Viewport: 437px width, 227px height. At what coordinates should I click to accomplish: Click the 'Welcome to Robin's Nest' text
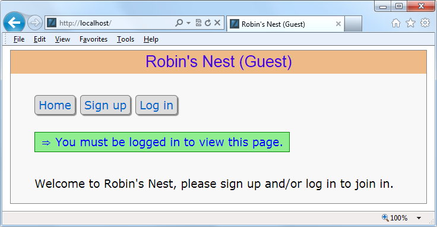[214, 184]
